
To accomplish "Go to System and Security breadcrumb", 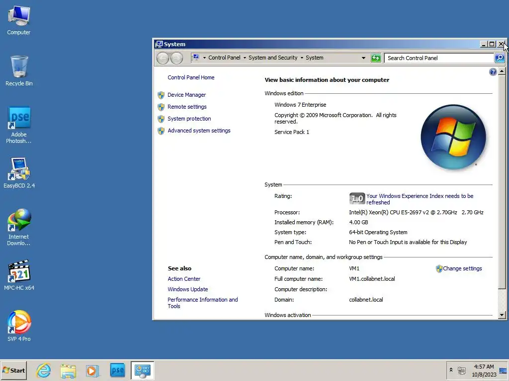I will point(273,58).
